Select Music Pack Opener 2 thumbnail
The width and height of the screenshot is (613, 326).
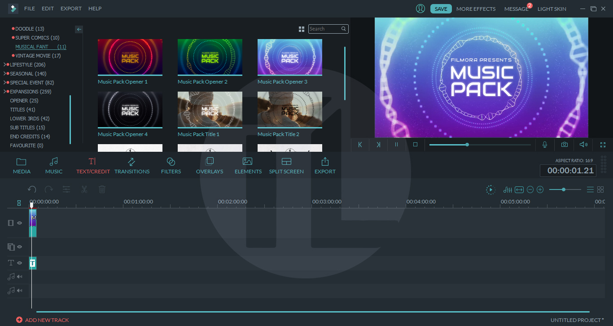click(210, 57)
